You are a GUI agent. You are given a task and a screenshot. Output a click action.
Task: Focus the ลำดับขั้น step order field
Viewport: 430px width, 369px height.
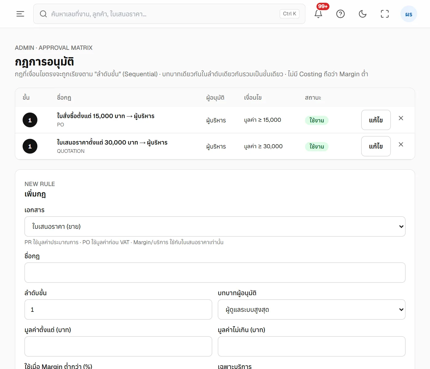[118, 310]
